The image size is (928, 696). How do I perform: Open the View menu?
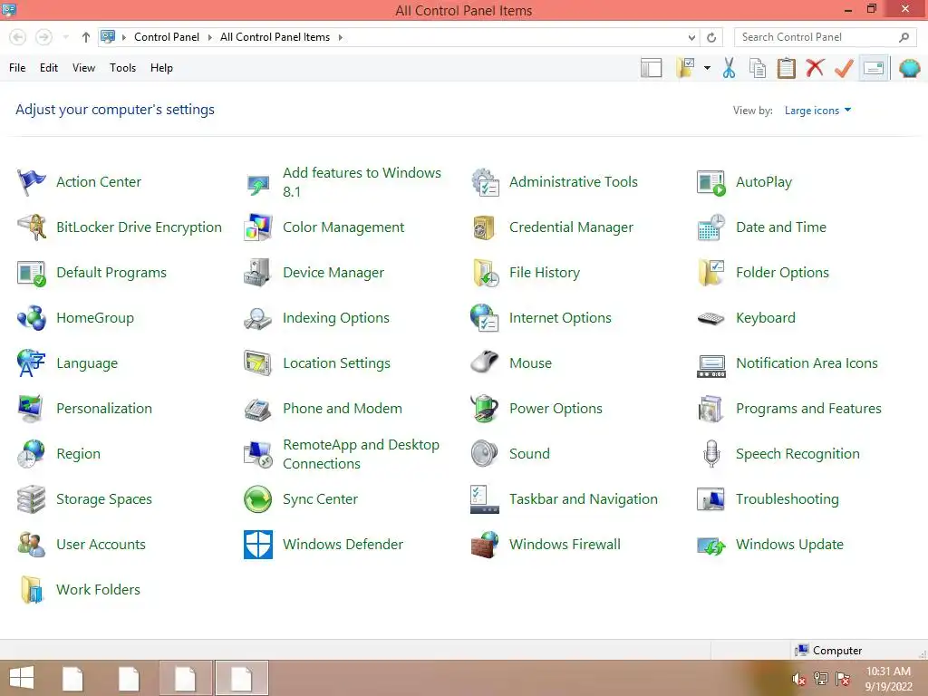pyautogui.click(x=83, y=68)
